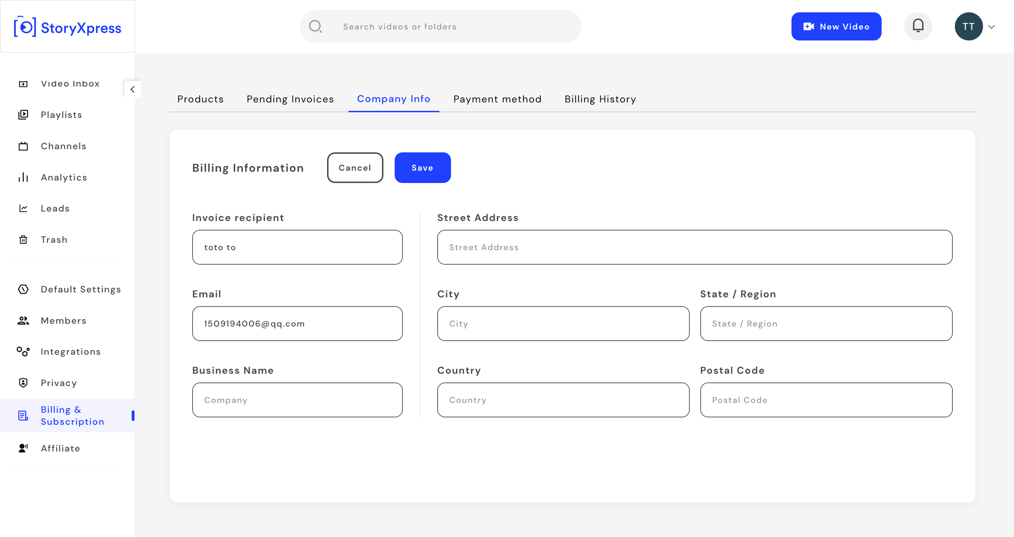The height and width of the screenshot is (537, 1014).
Task: Click the Default Settings icon
Action: pos(23,290)
